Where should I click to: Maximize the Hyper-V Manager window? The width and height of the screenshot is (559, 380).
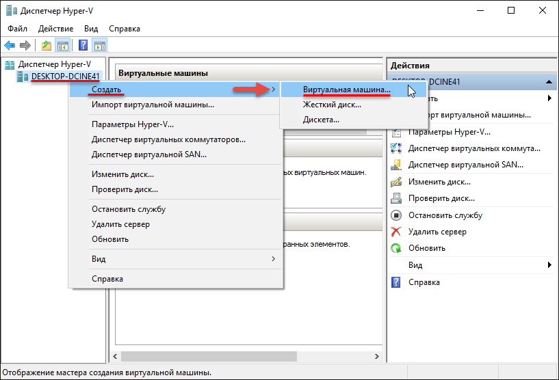pos(511,11)
